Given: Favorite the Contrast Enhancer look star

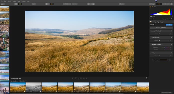Looking at the screenshot, I should pos(56,92).
